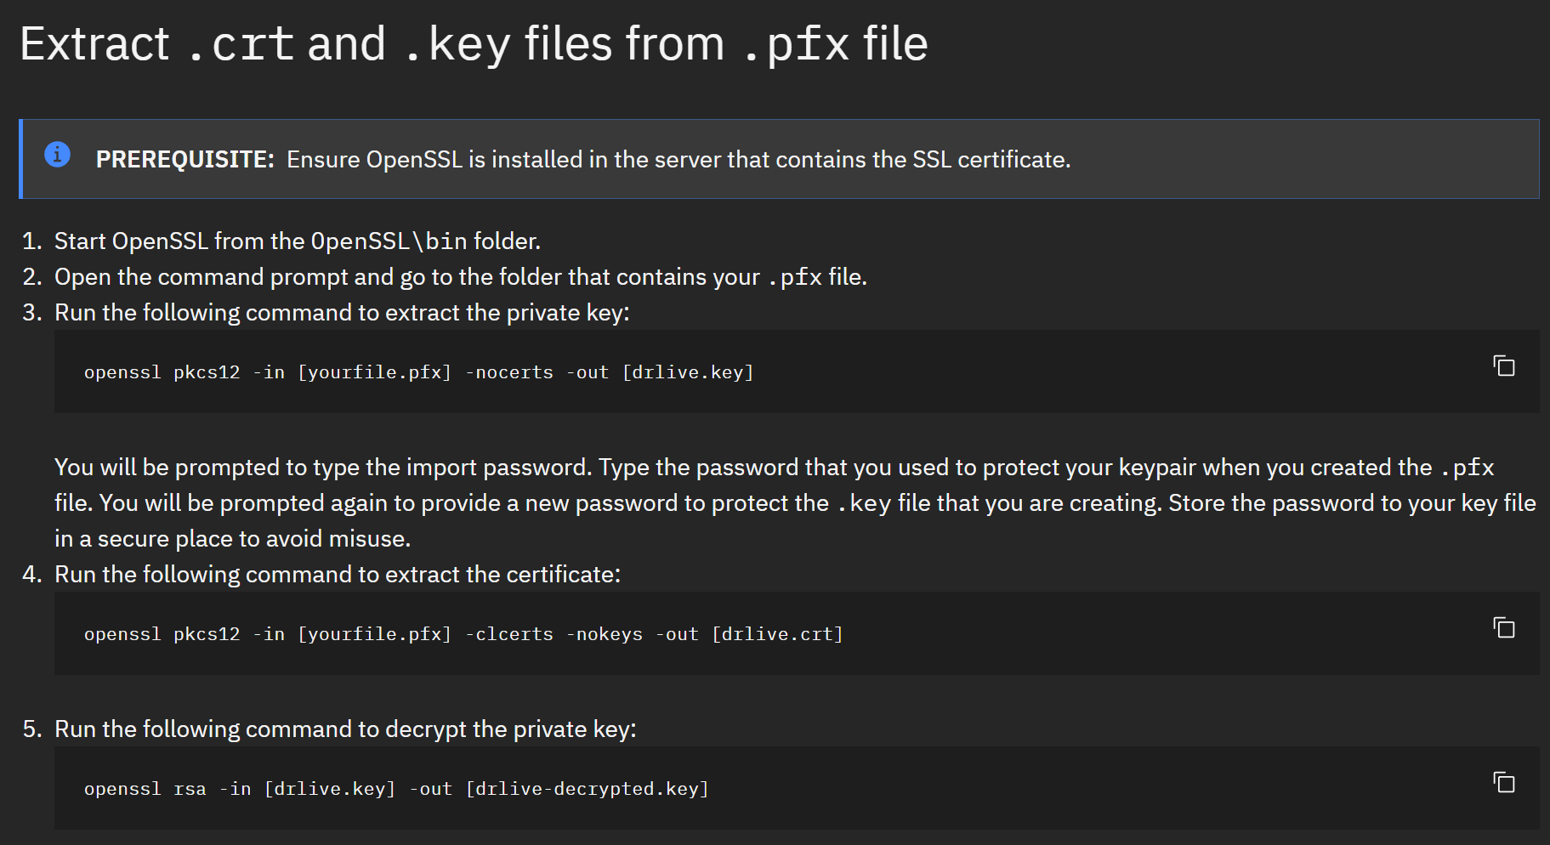Click [drlive.key] input in the openssl rsa command
The height and width of the screenshot is (845, 1550).
coord(330,789)
